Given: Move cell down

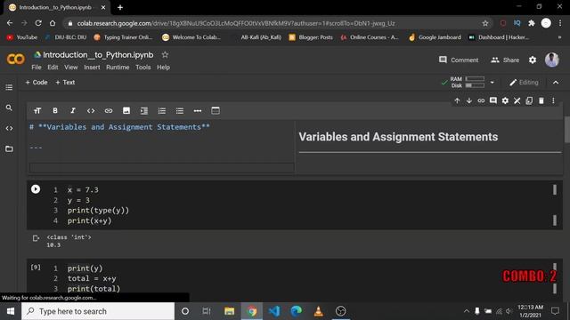Looking at the screenshot, I should coord(469,100).
